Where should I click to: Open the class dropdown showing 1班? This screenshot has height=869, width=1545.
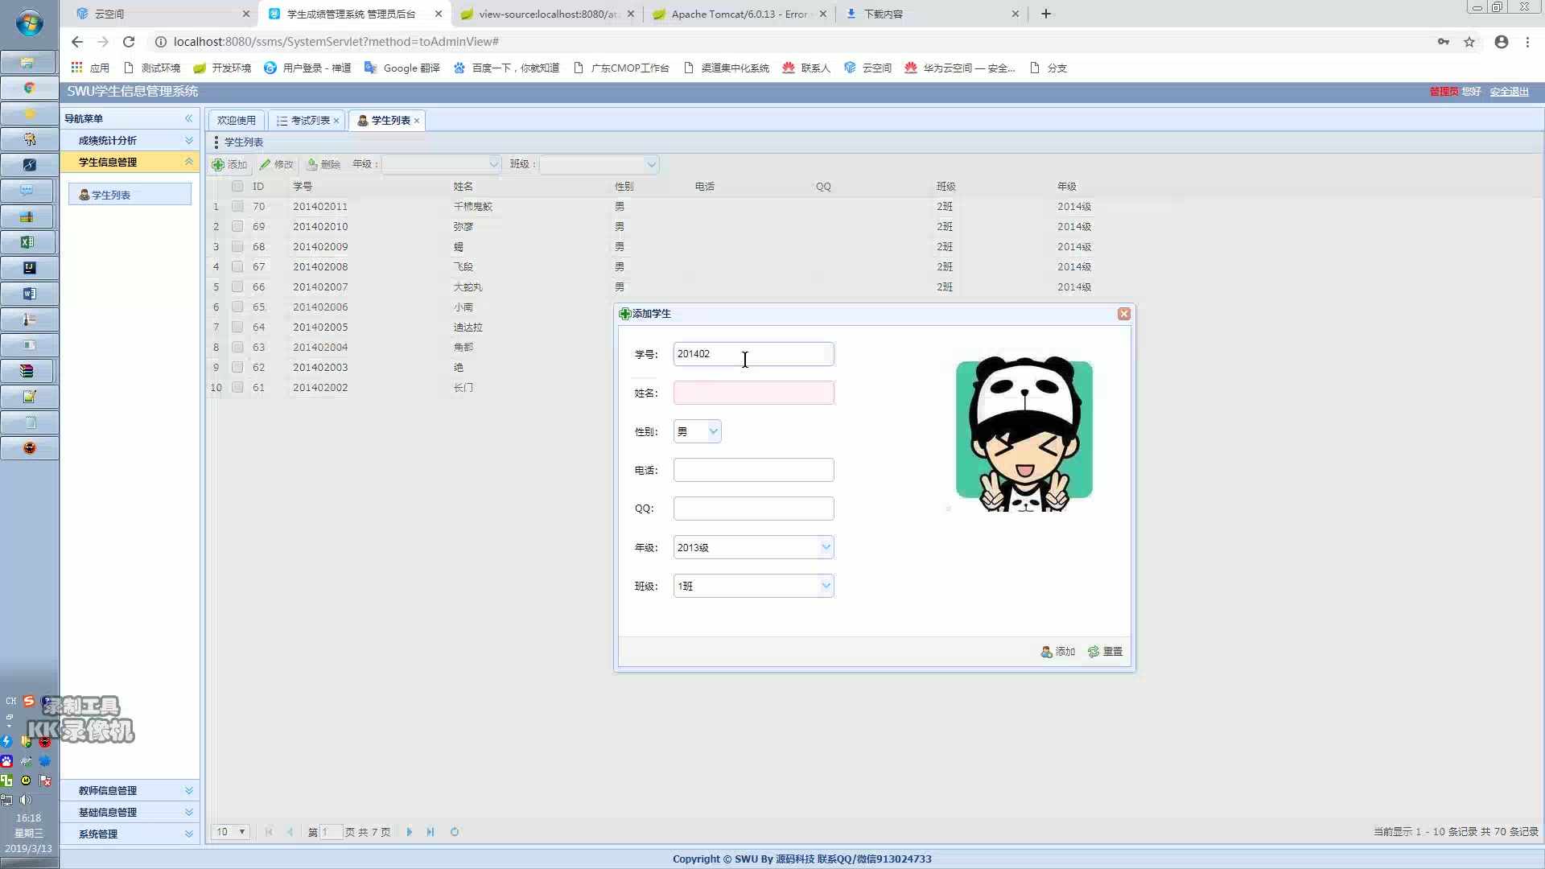pos(826,586)
